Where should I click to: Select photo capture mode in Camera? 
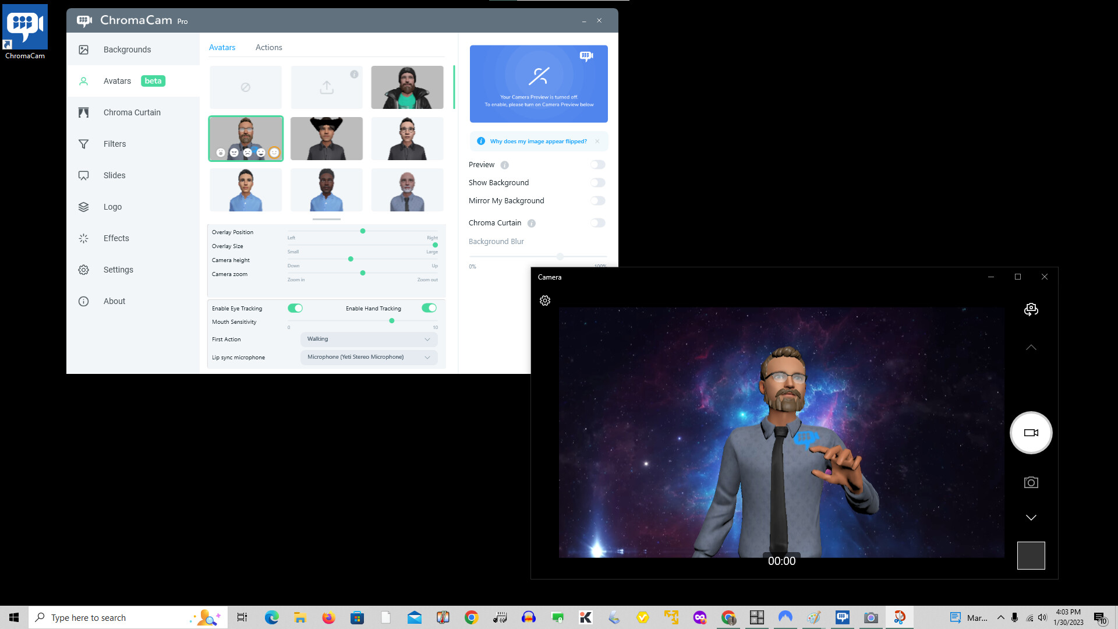pos(1031,482)
